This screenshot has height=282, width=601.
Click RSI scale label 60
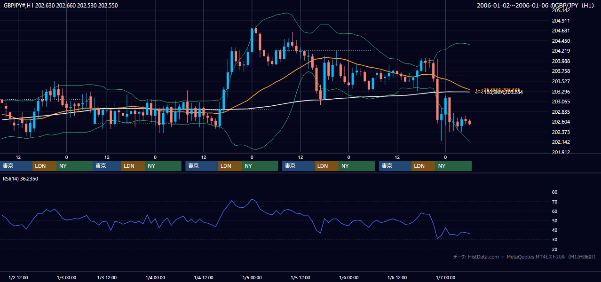pyautogui.click(x=554, y=211)
